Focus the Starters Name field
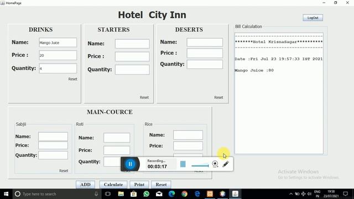Image resolution: width=354 pixels, height=199 pixels. [132, 44]
